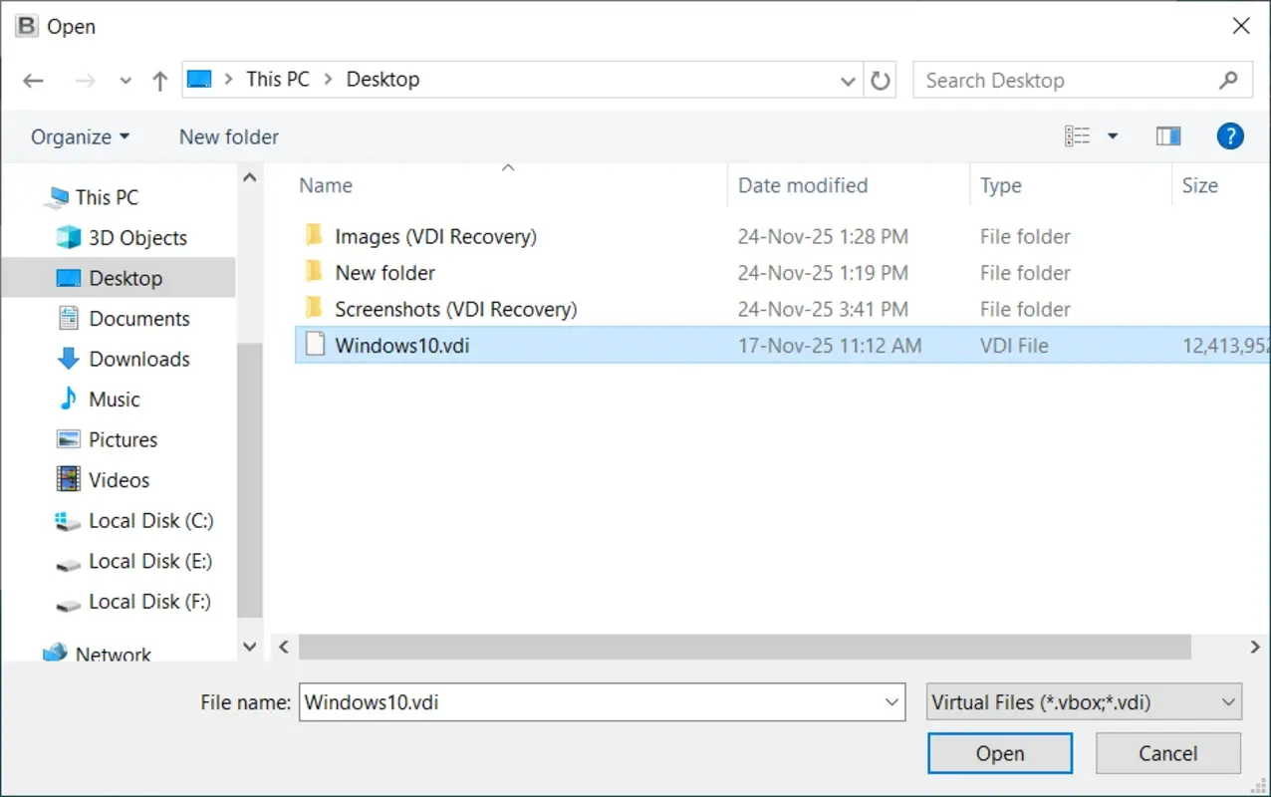Select the Downloads icon in sidebar

139,359
